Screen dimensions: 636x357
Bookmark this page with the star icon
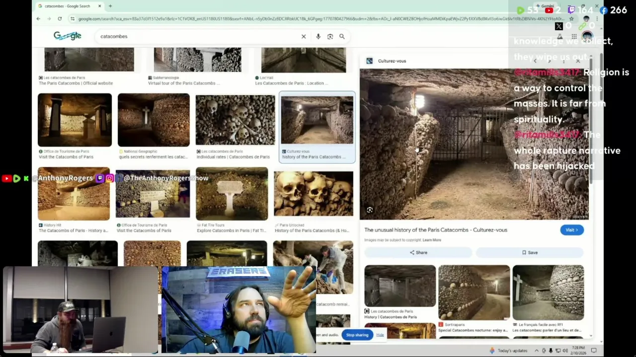pos(571,19)
